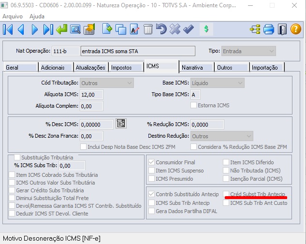306x244 pixels.
Task: Focus the % Desc Zona Franca field
Action: pyautogui.click(x=91, y=136)
